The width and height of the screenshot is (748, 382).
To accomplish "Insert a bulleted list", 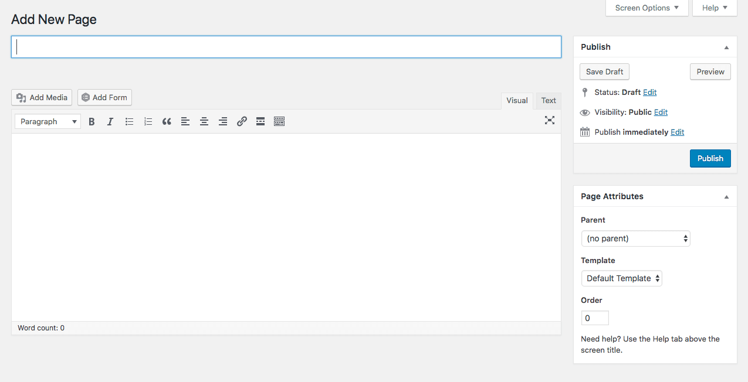I will click(129, 121).
